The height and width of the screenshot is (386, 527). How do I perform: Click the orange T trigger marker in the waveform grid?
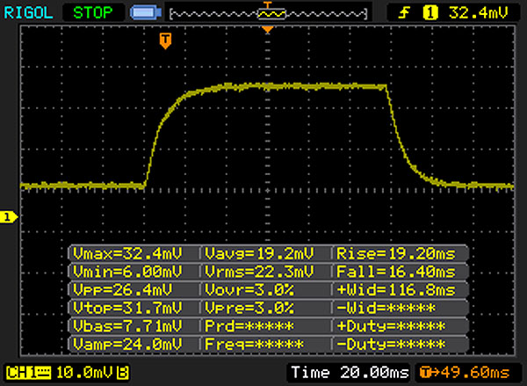click(165, 40)
